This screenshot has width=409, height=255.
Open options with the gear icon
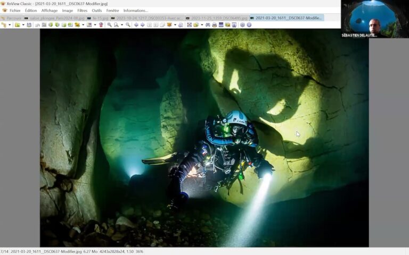[242, 25]
